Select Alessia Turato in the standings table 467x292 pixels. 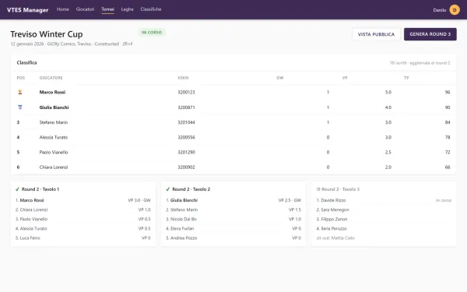[54, 137]
